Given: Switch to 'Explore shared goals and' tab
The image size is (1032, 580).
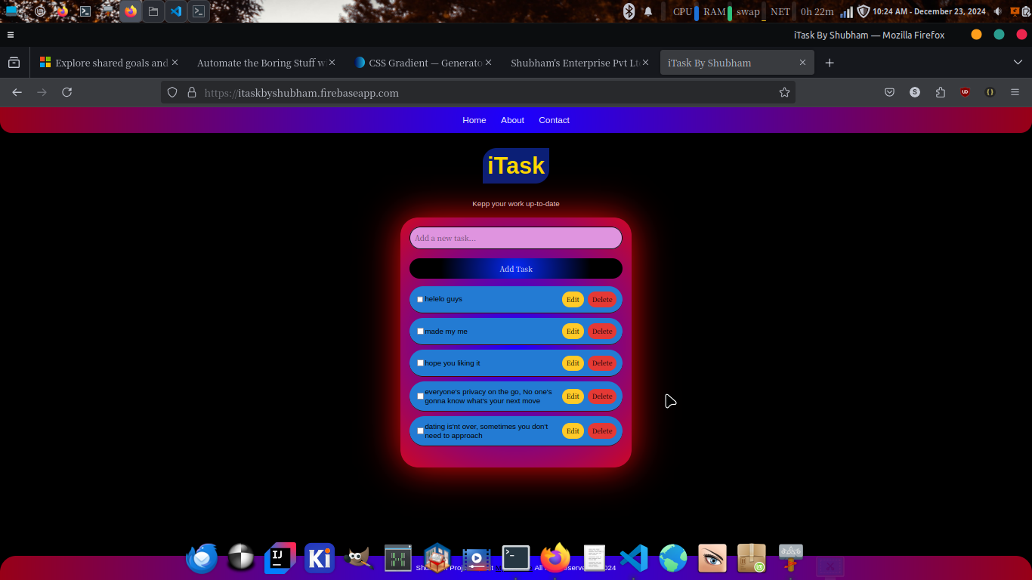Looking at the screenshot, I should click(109, 63).
